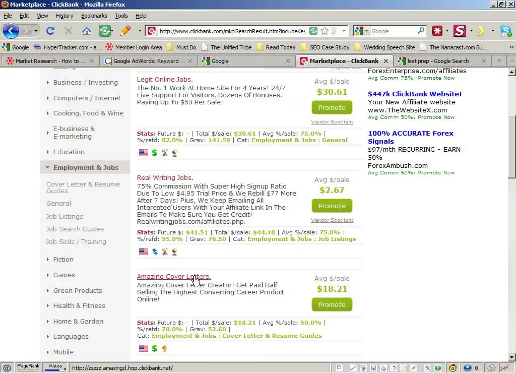Open the address bar URL dropdown arrow

coord(344,31)
